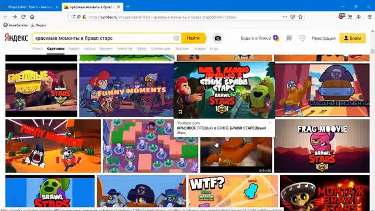Expand the Ещё more-services menu
Screen dimensions: 375x211
pos(214,49)
